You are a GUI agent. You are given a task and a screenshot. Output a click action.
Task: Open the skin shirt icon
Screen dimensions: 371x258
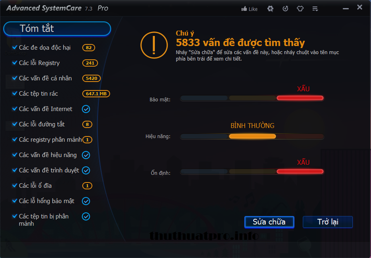300,9
